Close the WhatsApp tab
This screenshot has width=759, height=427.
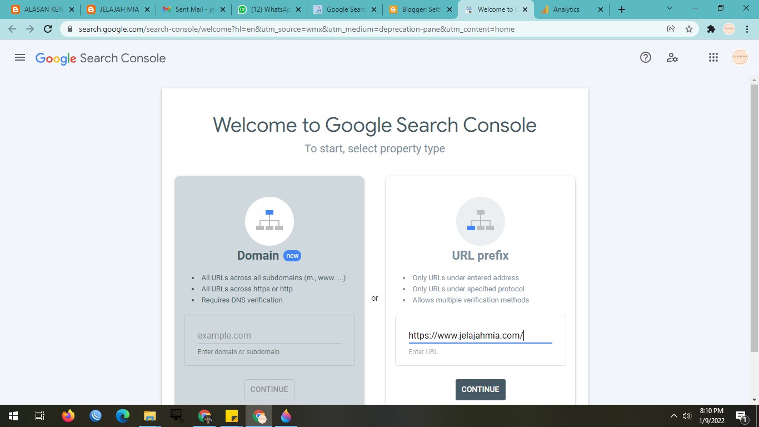tap(298, 9)
